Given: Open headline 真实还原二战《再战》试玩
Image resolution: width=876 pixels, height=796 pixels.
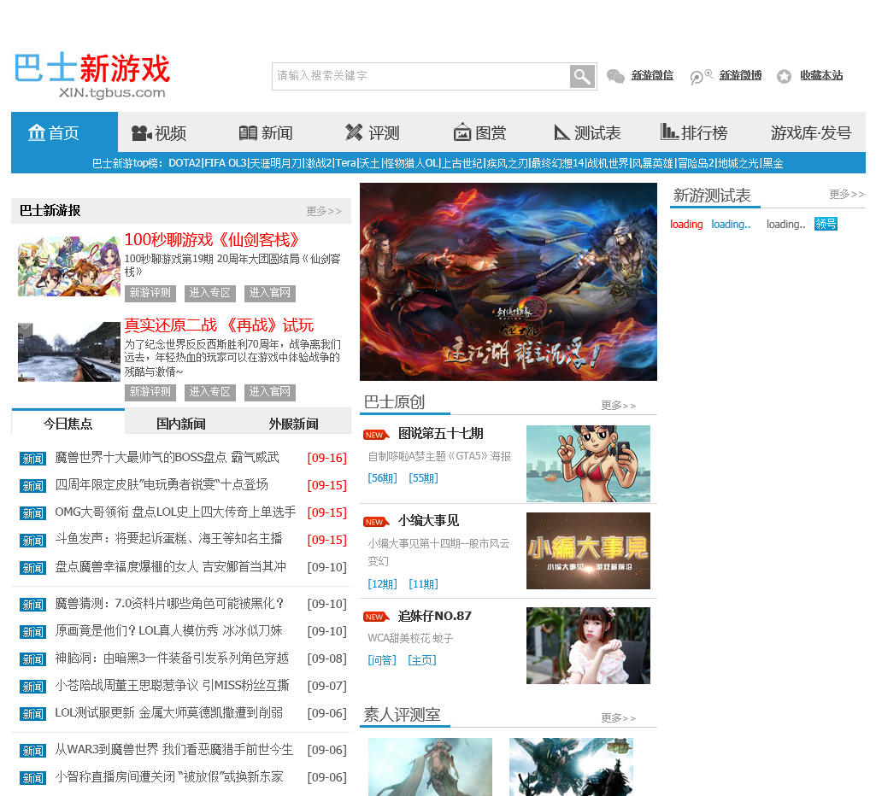Looking at the screenshot, I should [219, 325].
